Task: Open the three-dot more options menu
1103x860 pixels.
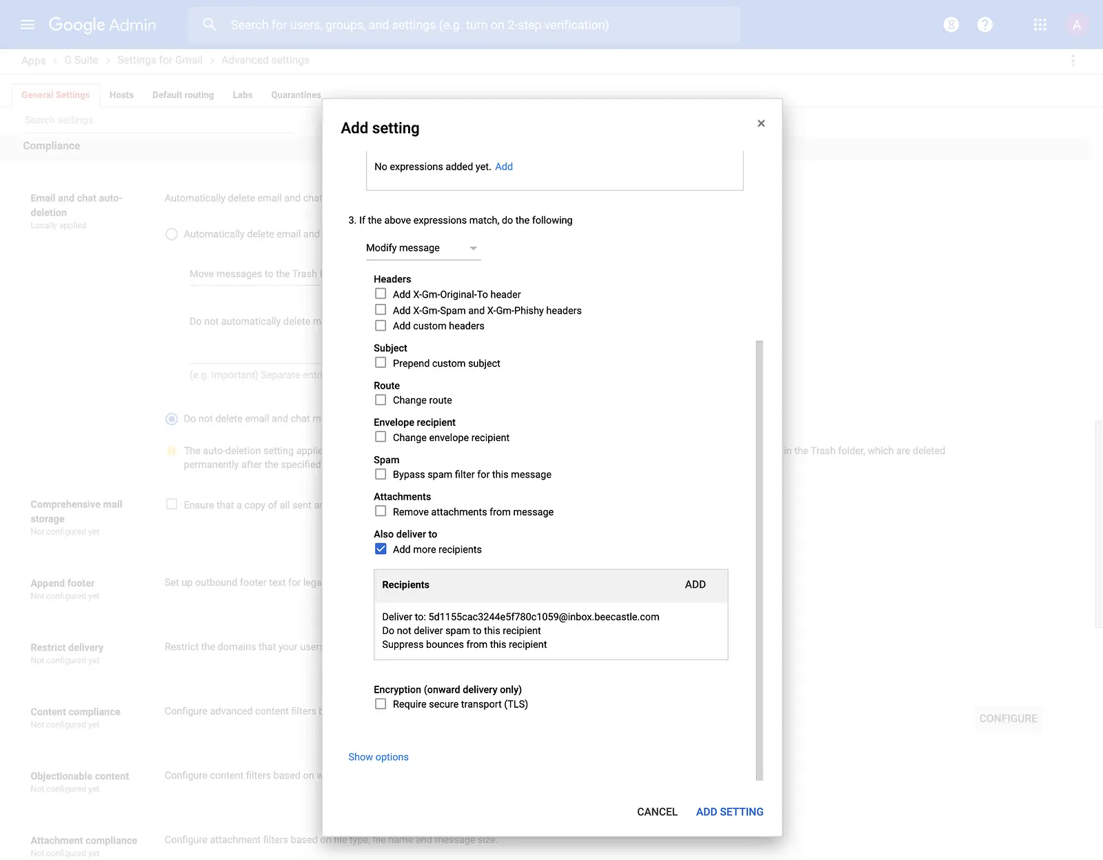Action: [1073, 61]
